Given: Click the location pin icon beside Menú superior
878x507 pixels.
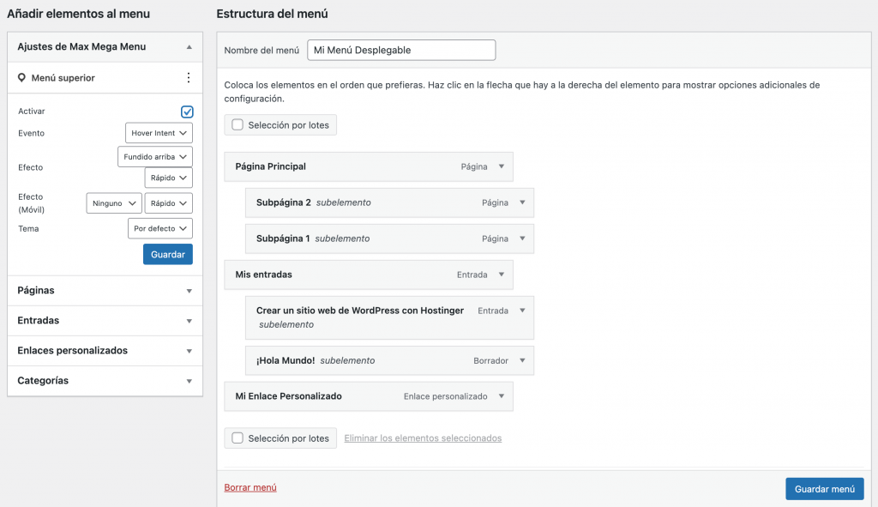Looking at the screenshot, I should point(23,77).
